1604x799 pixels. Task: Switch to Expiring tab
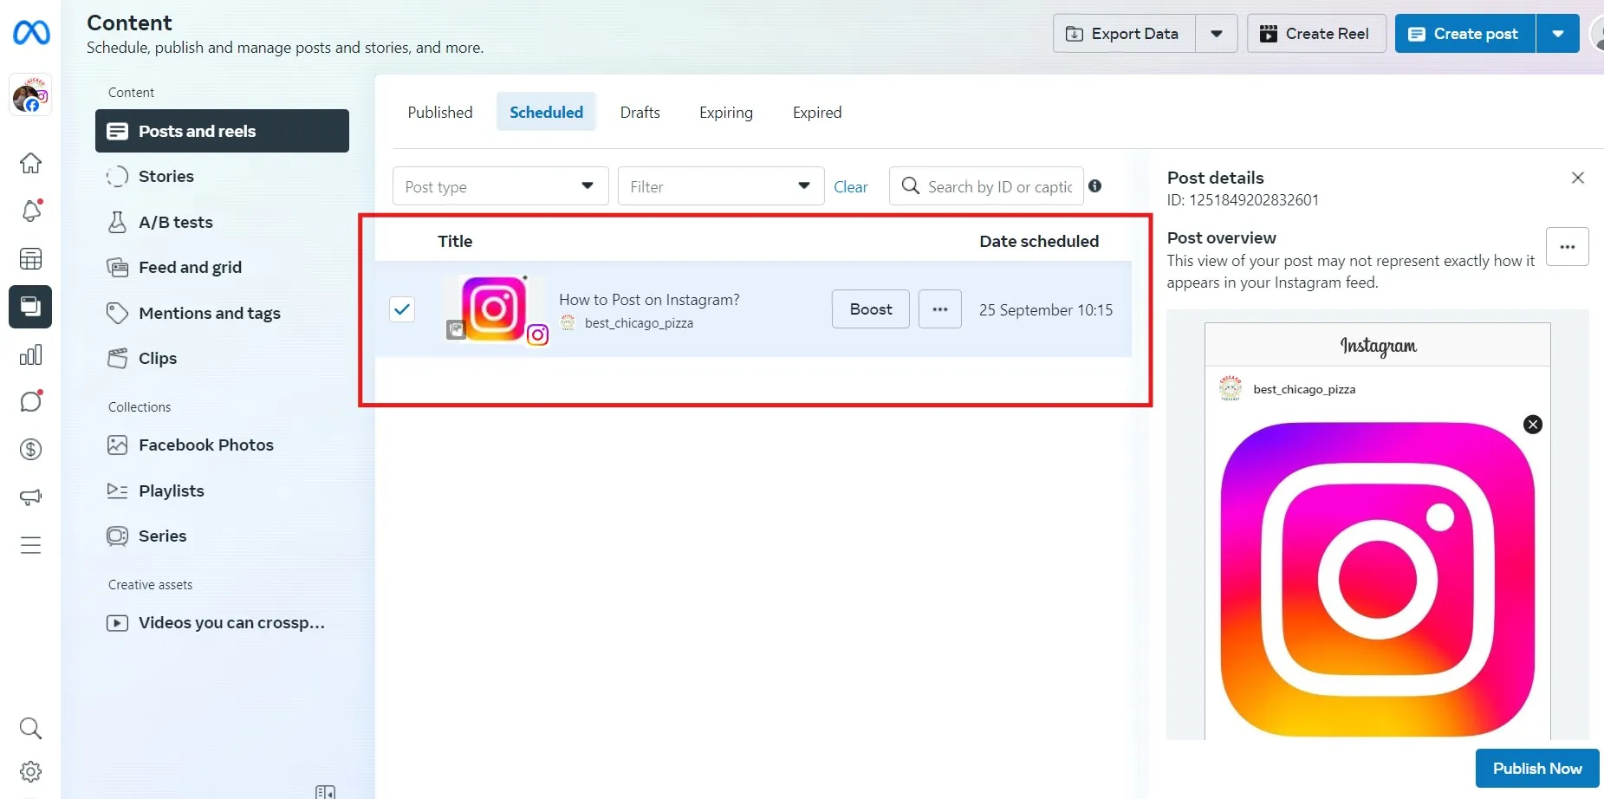[x=726, y=112]
